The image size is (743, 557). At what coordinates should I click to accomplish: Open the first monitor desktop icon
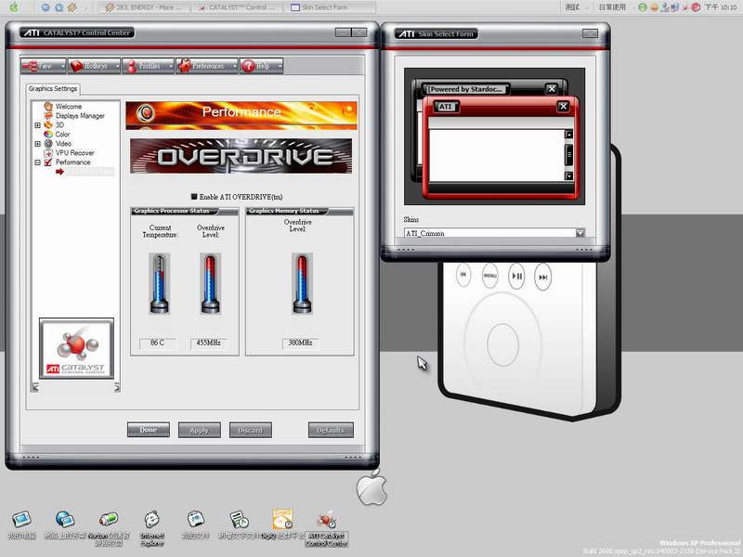click(x=21, y=525)
